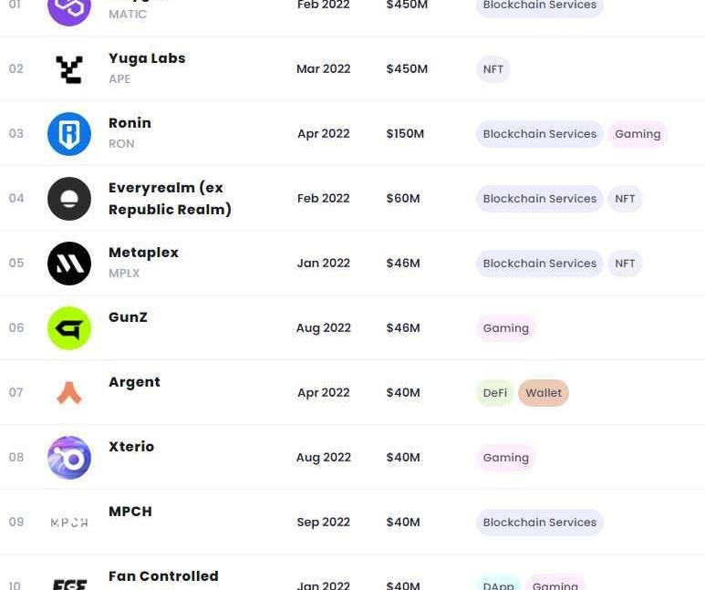This screenshot has width=705, height=590.
Task: Select the Gaming tag in Ronin row
Action: point(638,134)
